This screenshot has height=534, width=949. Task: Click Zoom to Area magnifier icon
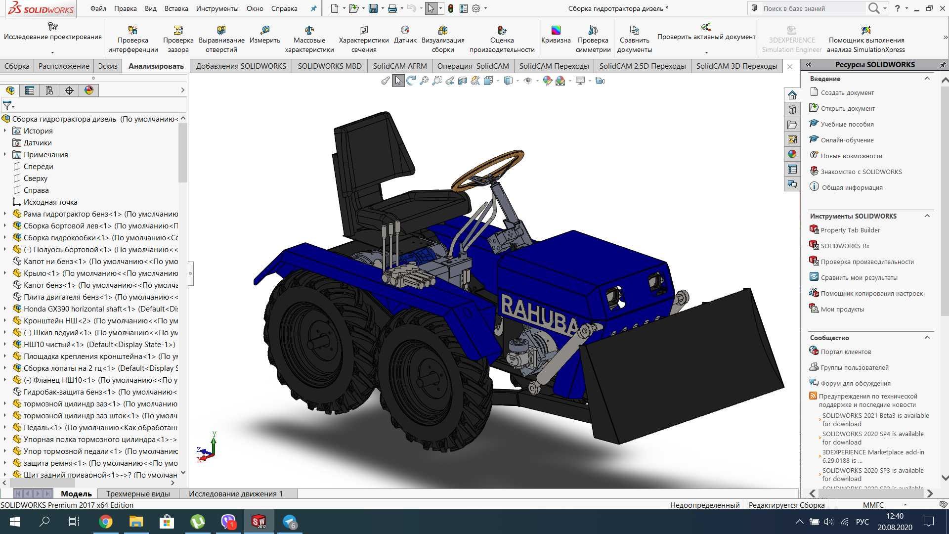tap(437, 81)
